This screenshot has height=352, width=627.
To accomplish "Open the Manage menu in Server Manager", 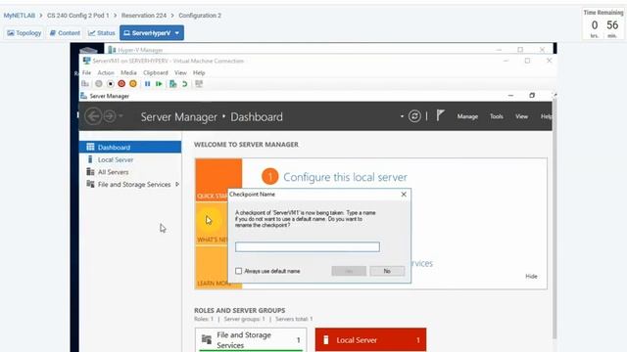I will 467,116.
